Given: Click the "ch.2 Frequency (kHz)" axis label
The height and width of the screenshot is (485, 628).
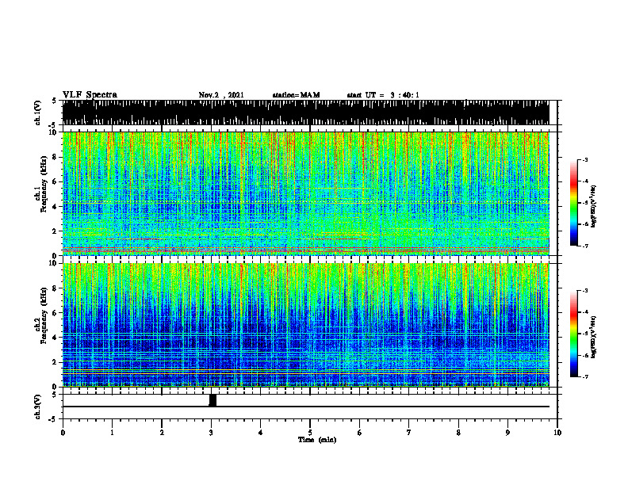Looking at the screenshot, I should click(41, 315).
